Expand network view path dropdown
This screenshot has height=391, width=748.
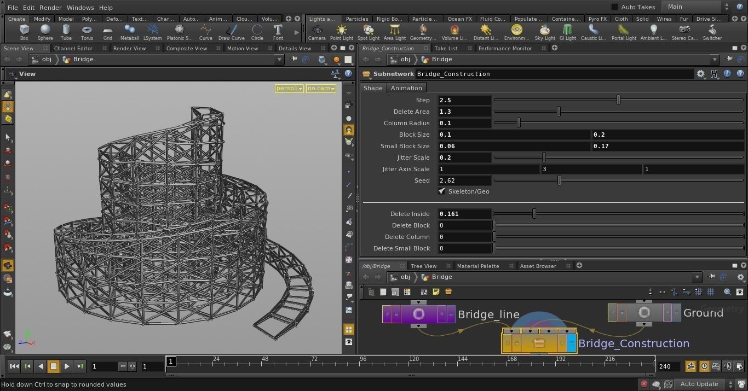[x=697, y=277]
